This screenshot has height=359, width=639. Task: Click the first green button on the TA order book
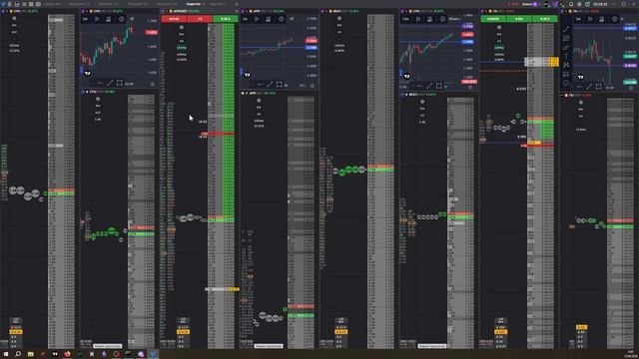pyautogui.click(x=493, y=19)
